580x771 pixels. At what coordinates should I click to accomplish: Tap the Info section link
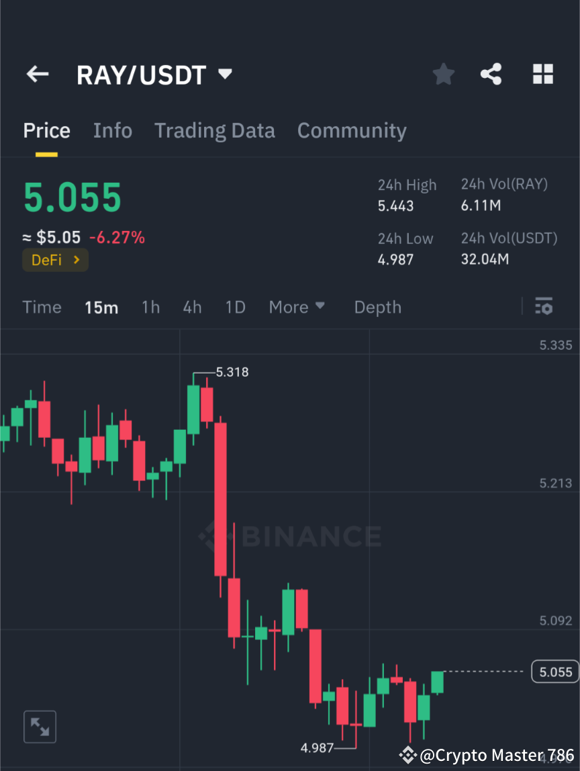pyautogui.click(x=112, y=130)
